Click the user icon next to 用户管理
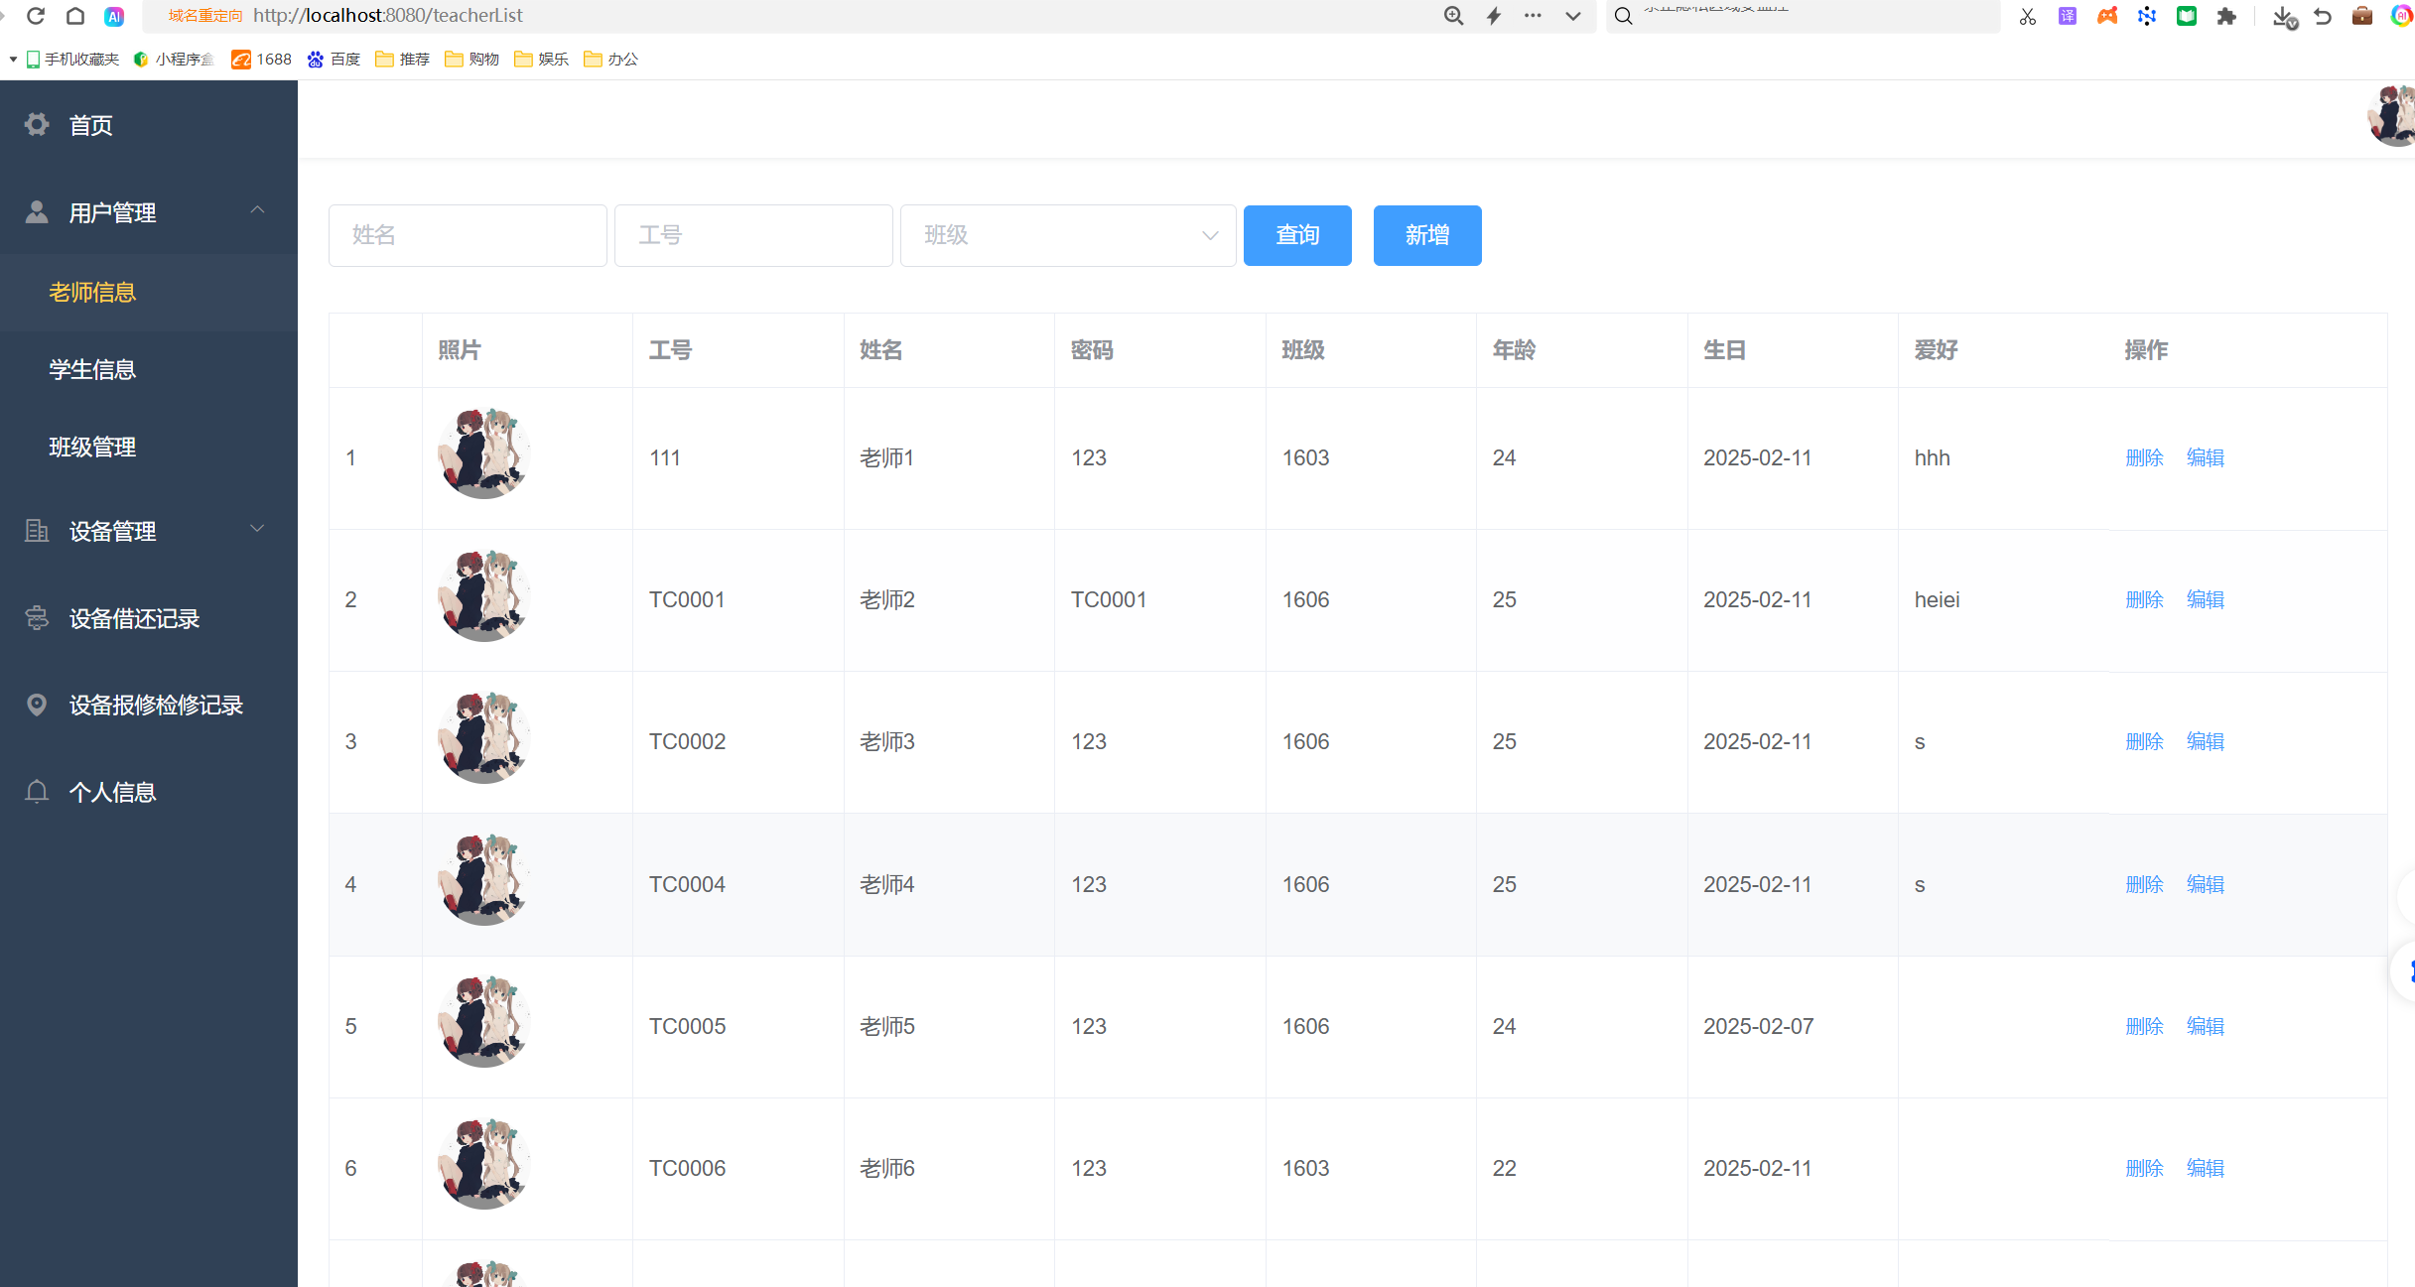The height and width of the screenshot is (1287, 2415). [37, 212]
